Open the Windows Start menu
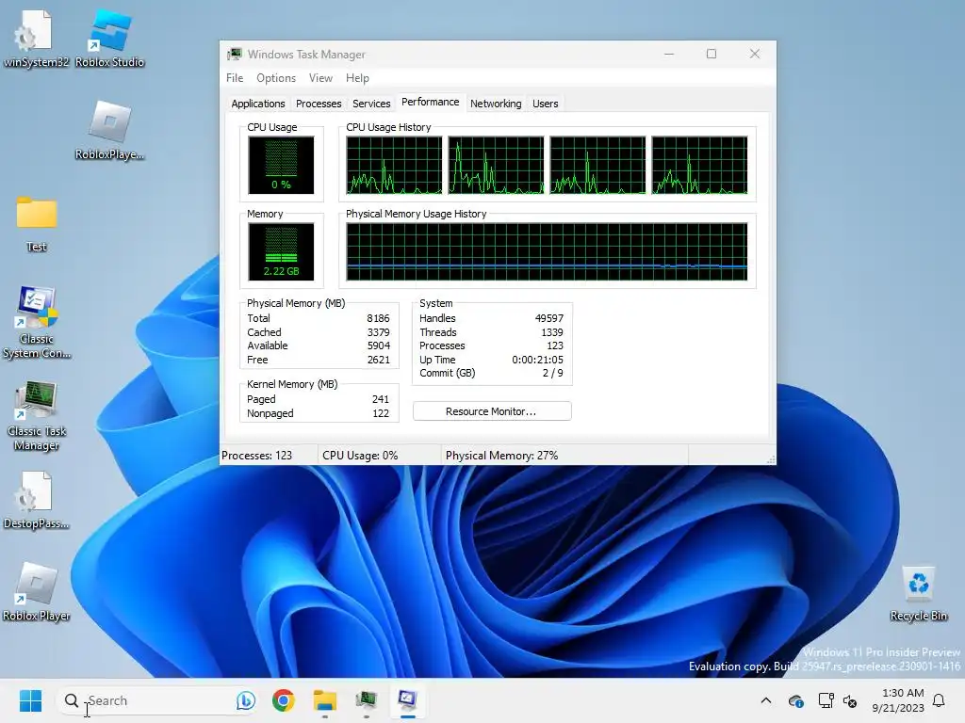The height and width of the screenshot is (723, 965). (30, 700)
